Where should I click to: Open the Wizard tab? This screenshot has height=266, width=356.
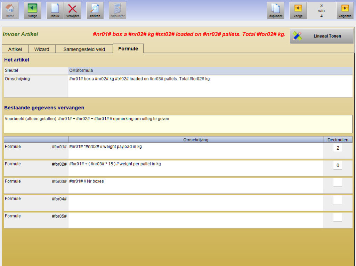41,49
